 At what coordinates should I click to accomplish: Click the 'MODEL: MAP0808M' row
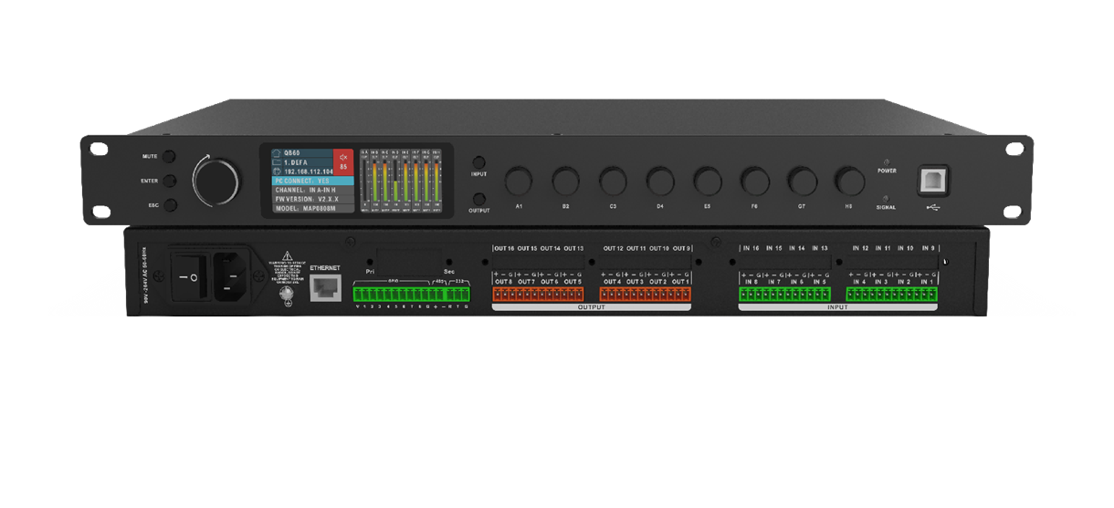tap(312, 209)
